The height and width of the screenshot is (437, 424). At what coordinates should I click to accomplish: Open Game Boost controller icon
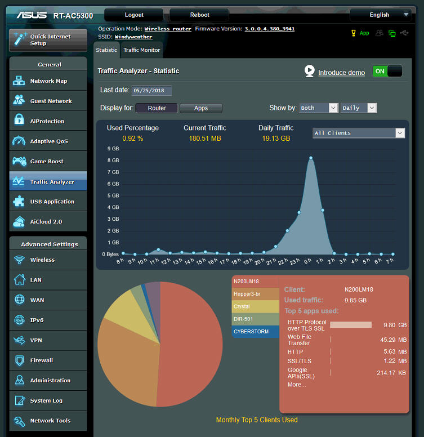click(19, 162)
